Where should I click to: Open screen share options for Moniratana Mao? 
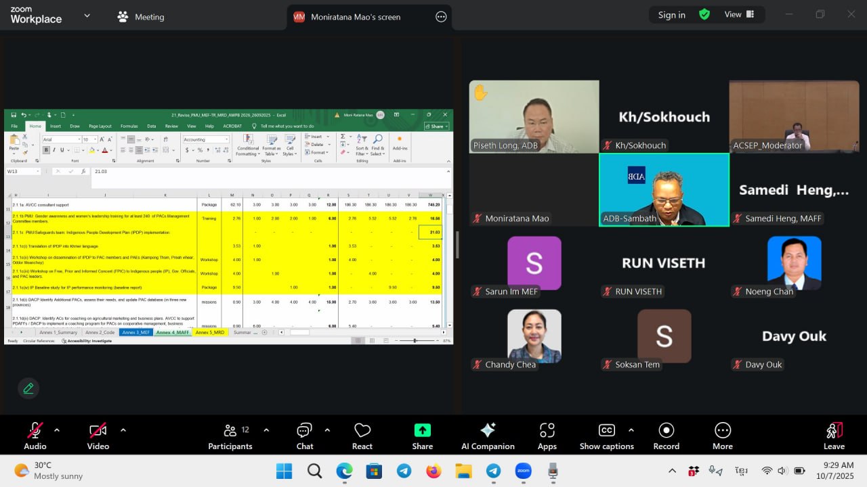click(x=441, y=17)
